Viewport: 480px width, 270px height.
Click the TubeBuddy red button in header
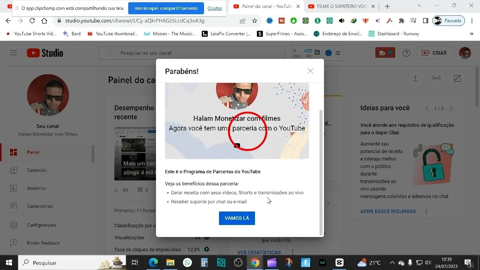[385, 53]
